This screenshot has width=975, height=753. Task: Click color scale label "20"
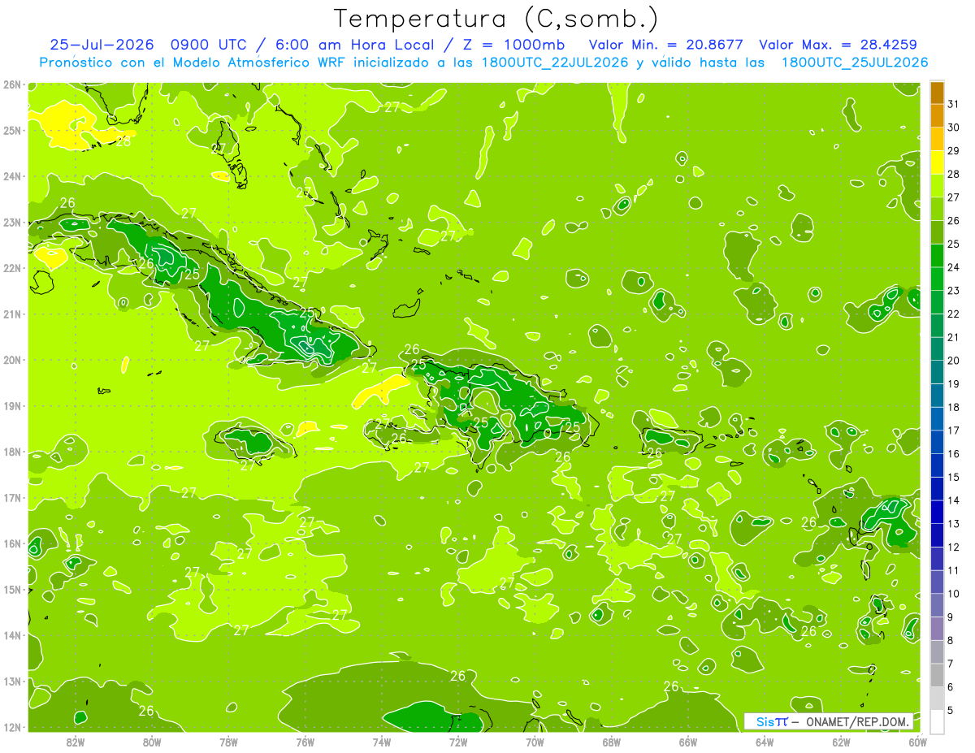click(954, 361)
